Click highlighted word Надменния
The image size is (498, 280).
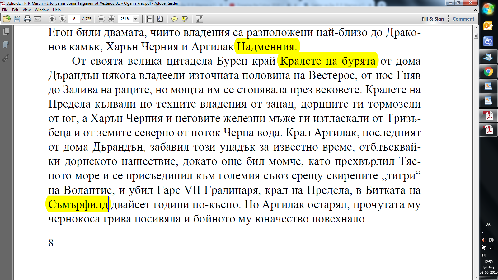tap(267, 47)
